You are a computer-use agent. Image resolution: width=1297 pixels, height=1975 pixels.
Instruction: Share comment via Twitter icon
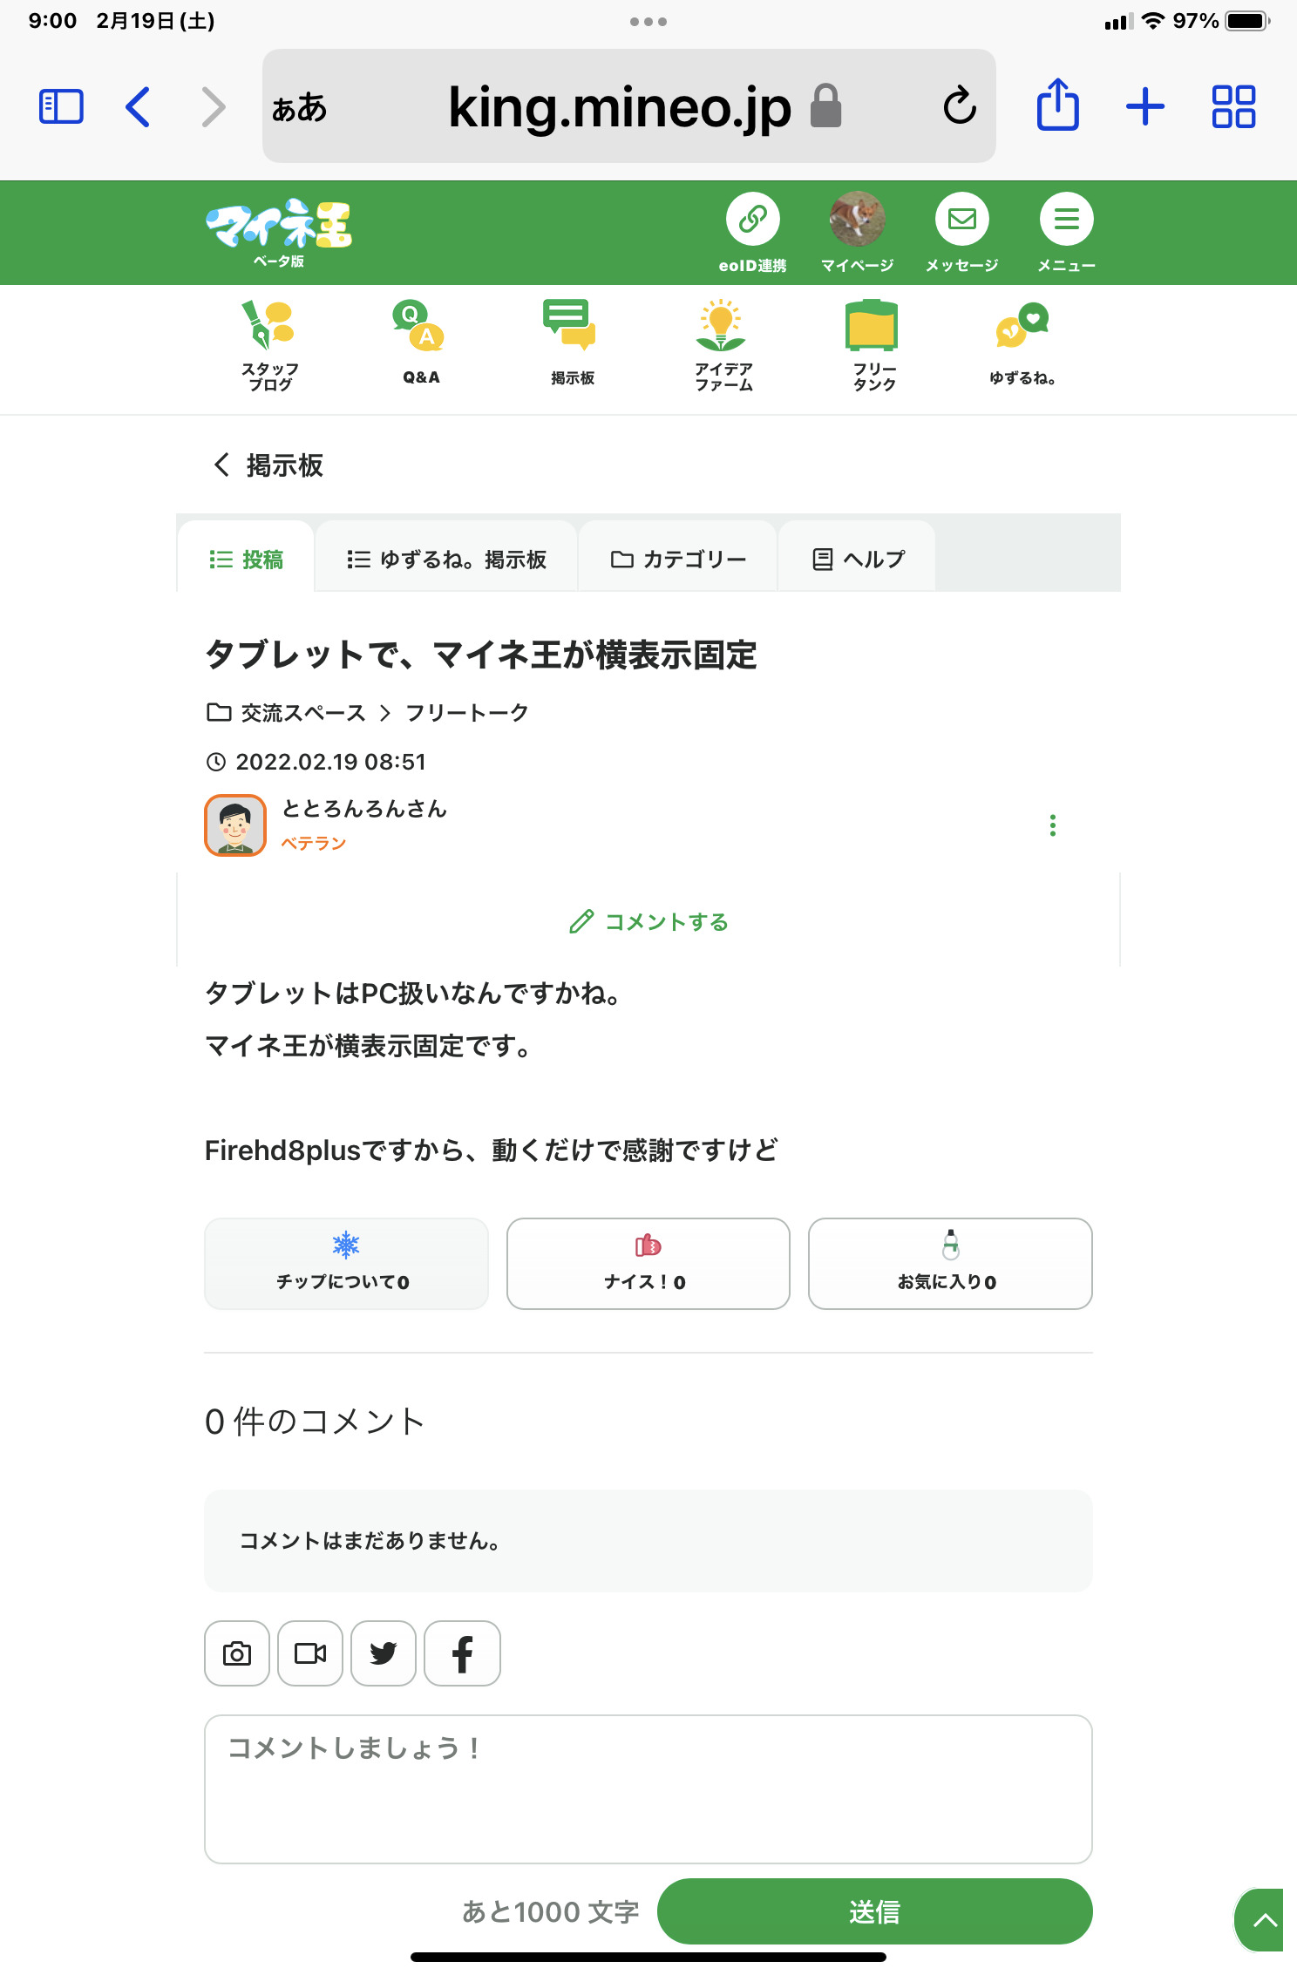(384, 1653)
